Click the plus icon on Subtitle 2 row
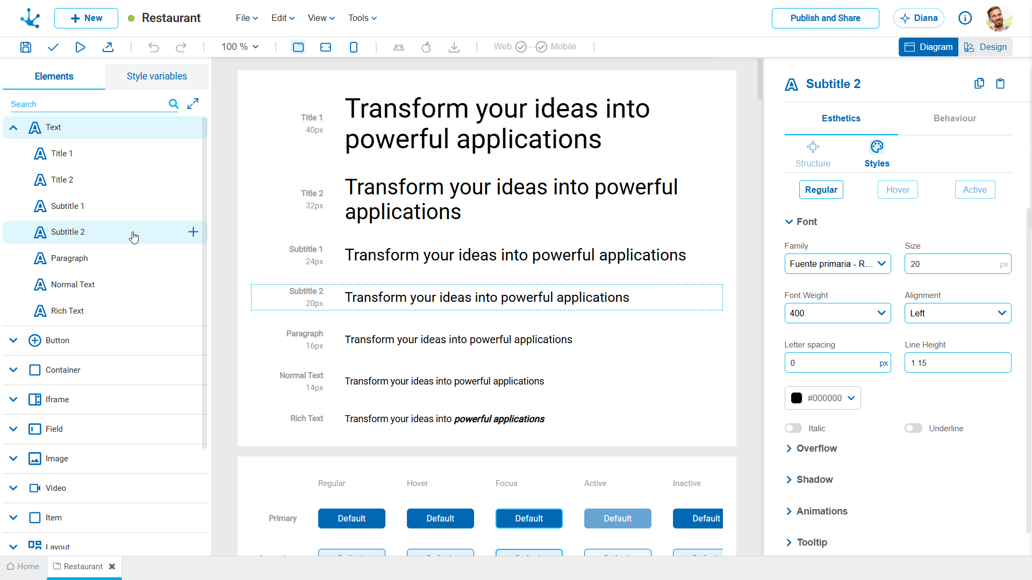1032x580 pixels. click(x=193, y=232)
